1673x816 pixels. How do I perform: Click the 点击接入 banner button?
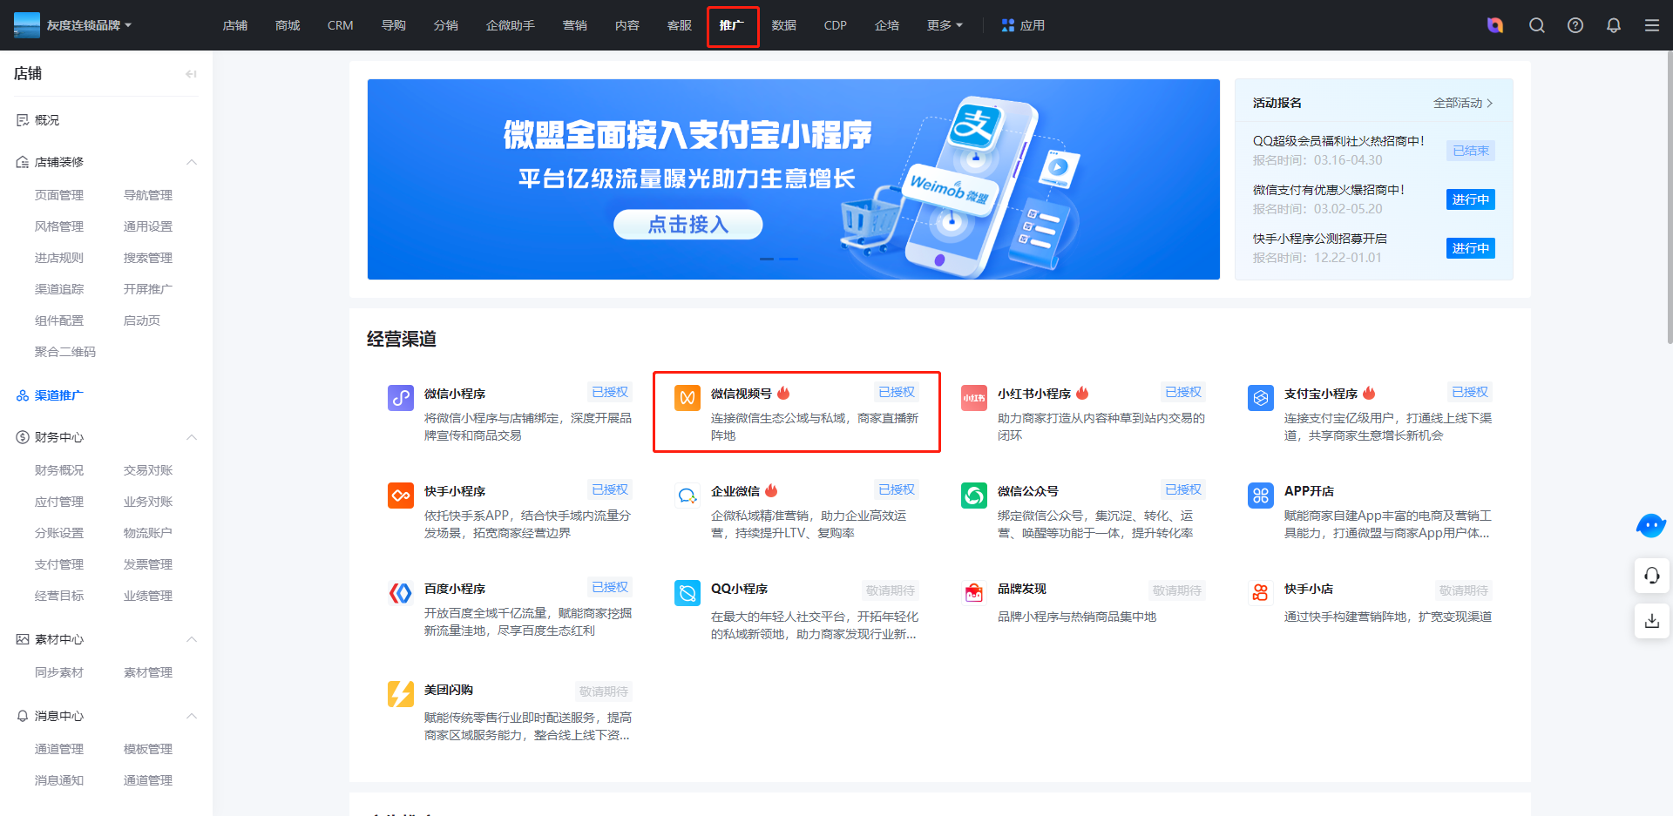(x=688, y=225)
